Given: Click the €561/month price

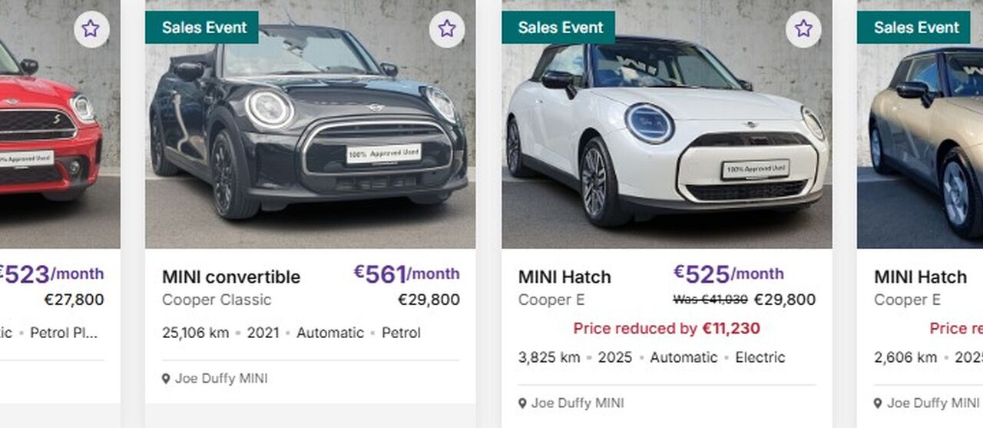Looking at the screenshot, I should tap(406, 274).
